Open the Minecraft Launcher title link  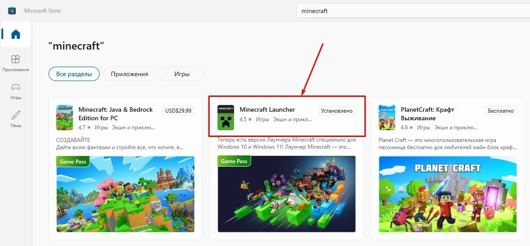click(x=267, y=109)
